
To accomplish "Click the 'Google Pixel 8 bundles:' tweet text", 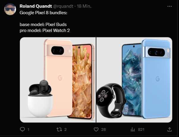I will coord(43,13).
